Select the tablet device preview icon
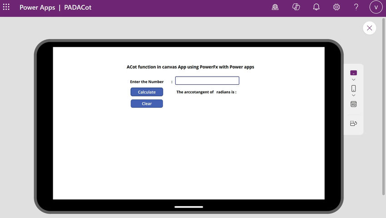This screenshot has height=218, width=386. pos(353,73)
